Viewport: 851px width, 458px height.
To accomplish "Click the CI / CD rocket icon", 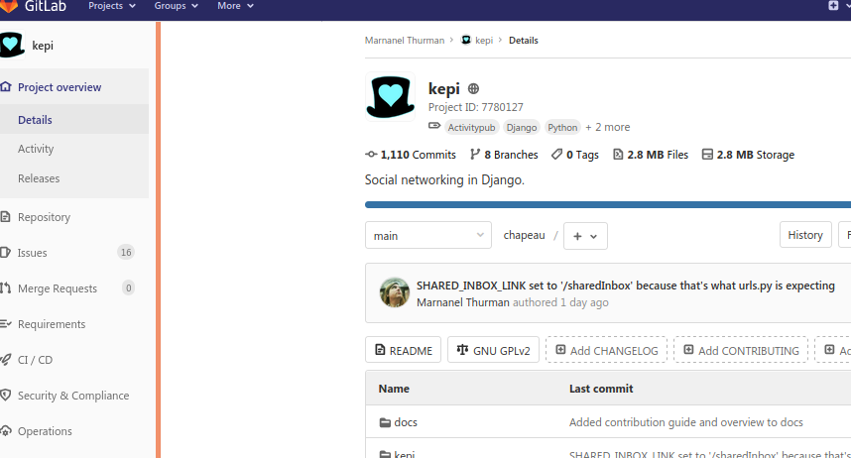I will [x=5, y=359].
